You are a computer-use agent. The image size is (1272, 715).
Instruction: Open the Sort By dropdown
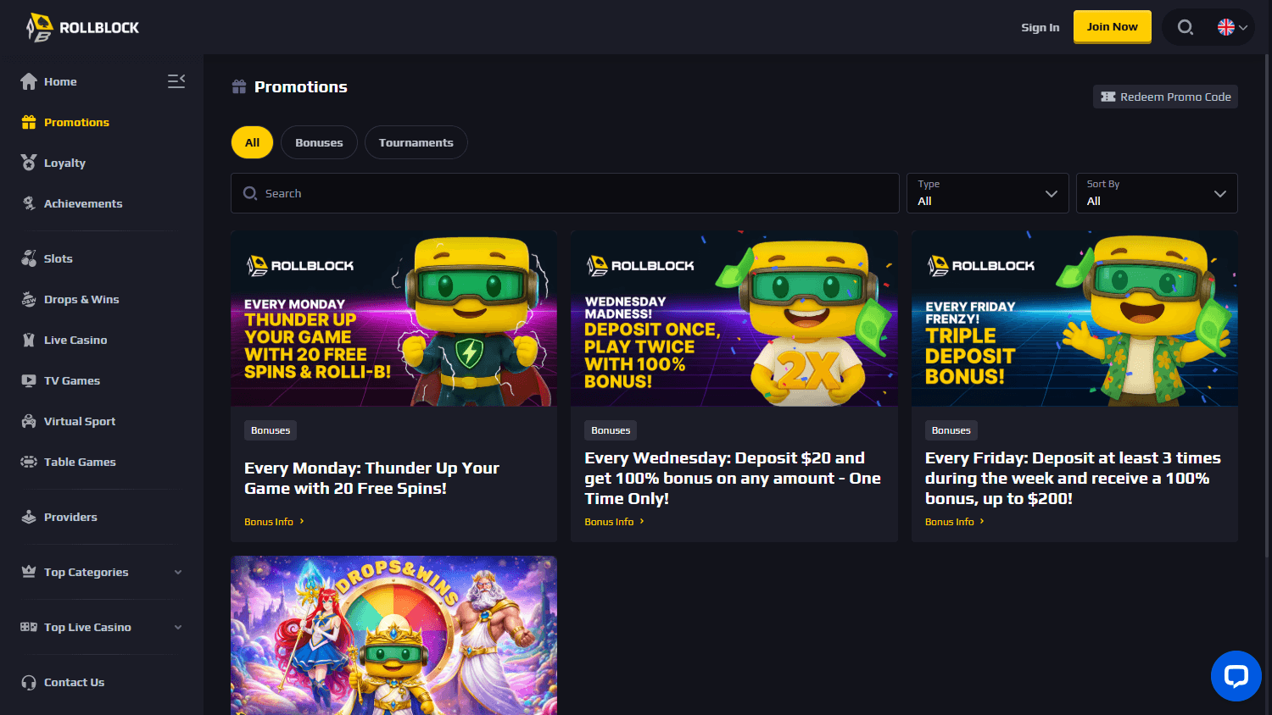1157,193
